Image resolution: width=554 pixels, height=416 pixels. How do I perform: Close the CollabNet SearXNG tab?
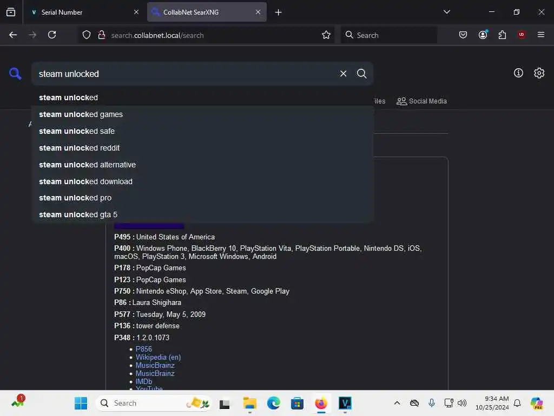tap(258, 12)
